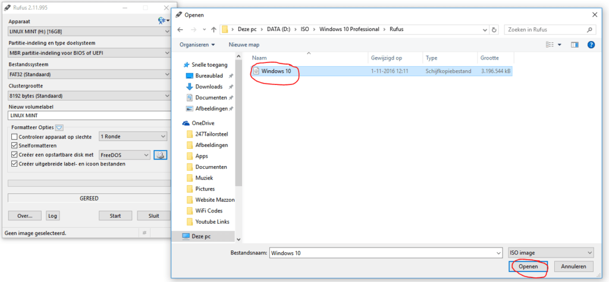Image resolution: width=609 pixels, height=282 pixels.
Task: Toggle 'Creëer uitgebreide label- en icoon bestanden' checkbox
Action: (x=14, y=164)
